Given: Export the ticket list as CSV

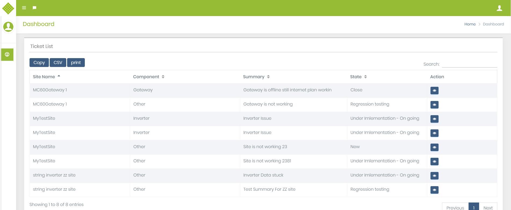Looking at the screenshot, I should click(58, 63).
